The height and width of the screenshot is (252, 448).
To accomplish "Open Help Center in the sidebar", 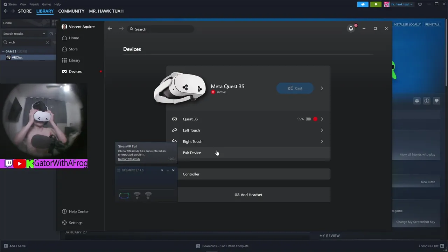I will [x=79, y=211].
